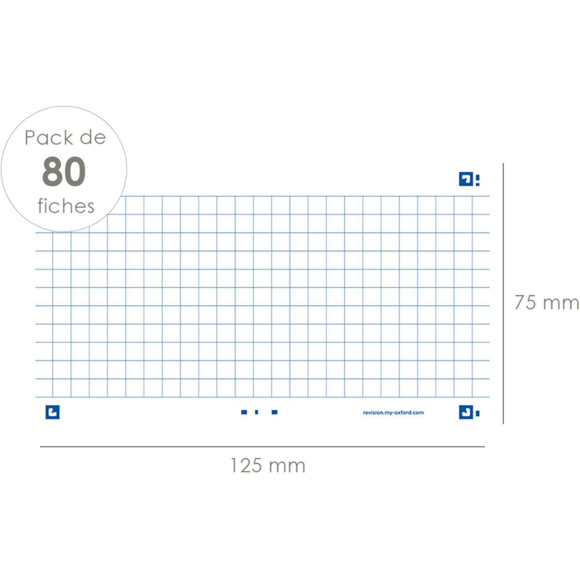The image size is (580, 580).
Task: Click the blue Oxford logo at top right
Action: (465, 179)
